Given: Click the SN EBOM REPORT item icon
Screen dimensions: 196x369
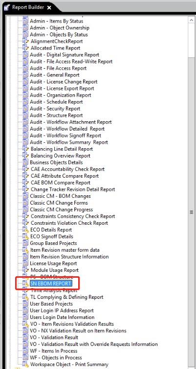Looking at the screenshot, I should [x=25, y=284].
